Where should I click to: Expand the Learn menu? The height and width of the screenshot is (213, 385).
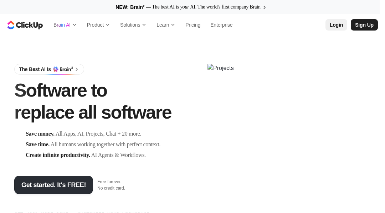(165, 25)
